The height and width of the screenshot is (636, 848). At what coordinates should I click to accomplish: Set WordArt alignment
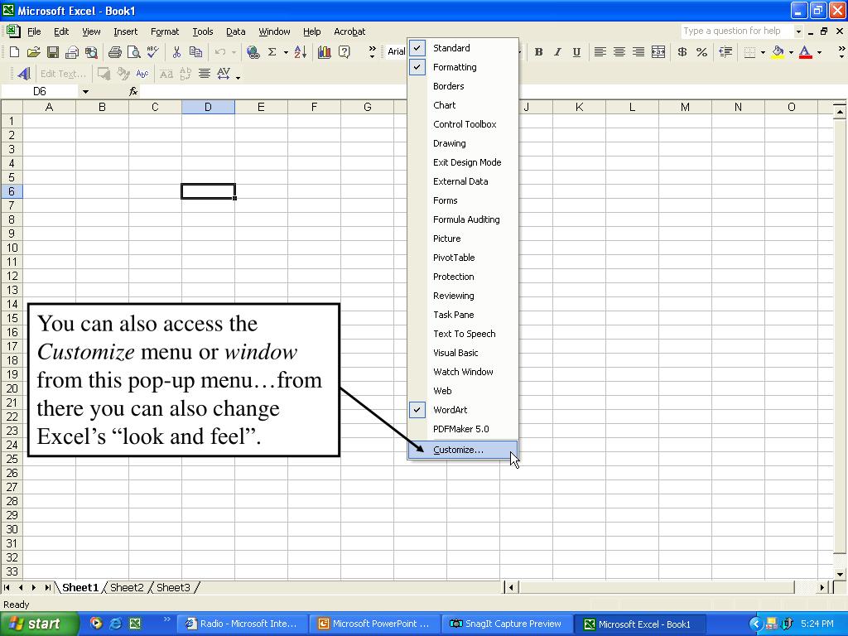pos(204,74)
